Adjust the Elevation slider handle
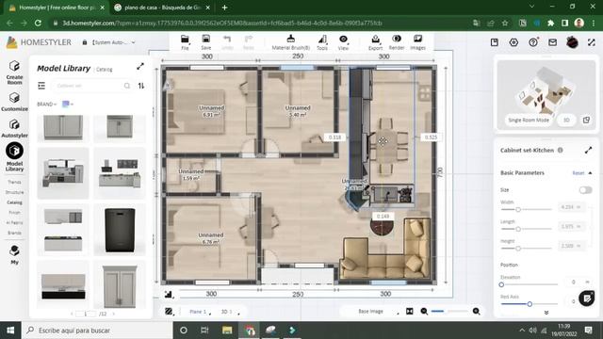Screen dimensions: 603x339 click(501, 284)
